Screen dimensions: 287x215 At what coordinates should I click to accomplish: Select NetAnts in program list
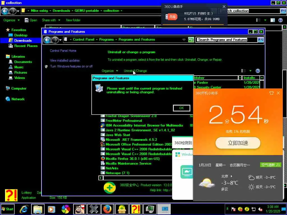[112, 168]
